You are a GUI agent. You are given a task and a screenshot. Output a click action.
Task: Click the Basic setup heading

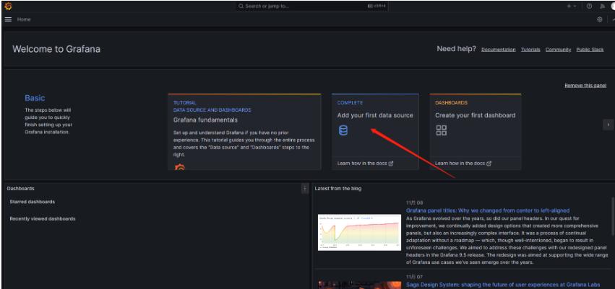[35, 98]
